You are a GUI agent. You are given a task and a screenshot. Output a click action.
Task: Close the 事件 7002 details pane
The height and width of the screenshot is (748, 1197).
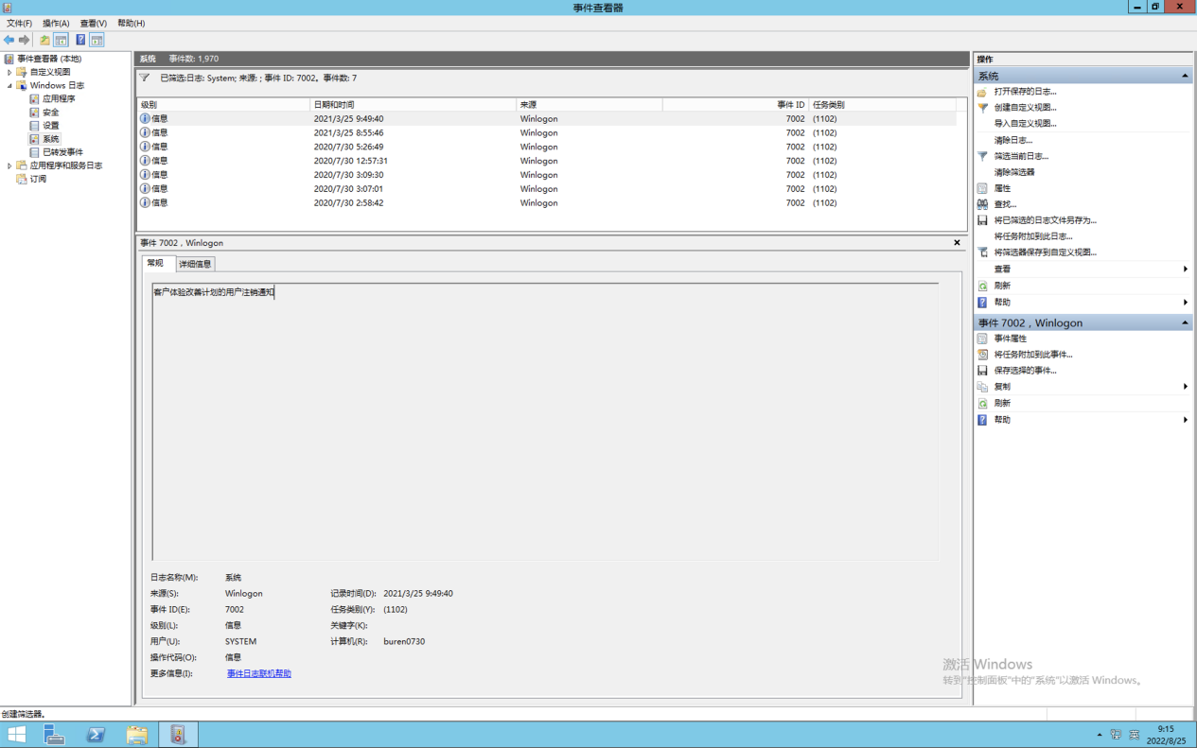click(957, 243)
